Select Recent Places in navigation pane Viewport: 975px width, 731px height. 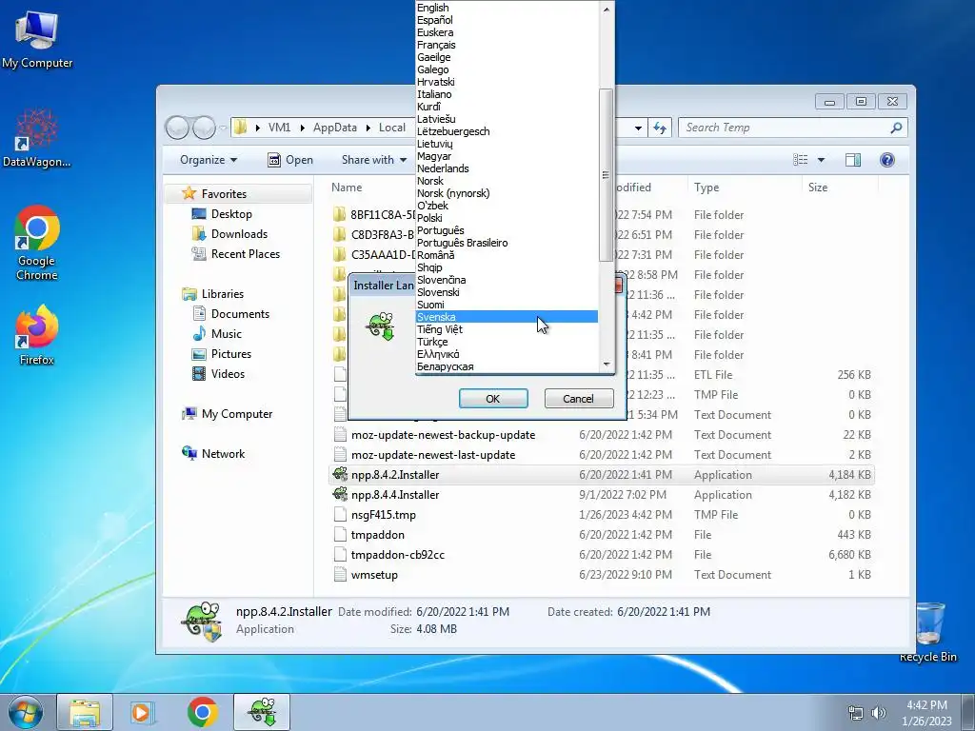coord(245,253)
